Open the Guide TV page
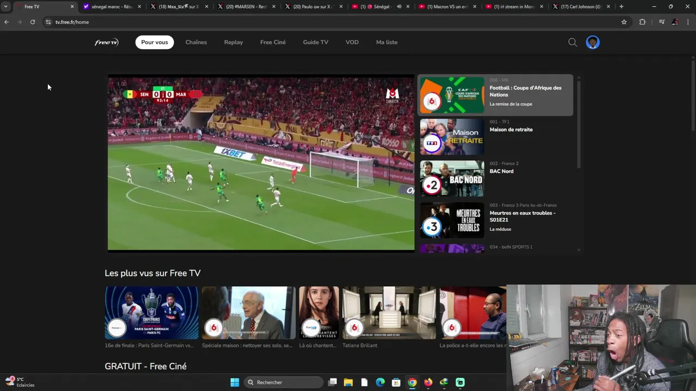This screenshot has height=391, width=696. (315, 42)
